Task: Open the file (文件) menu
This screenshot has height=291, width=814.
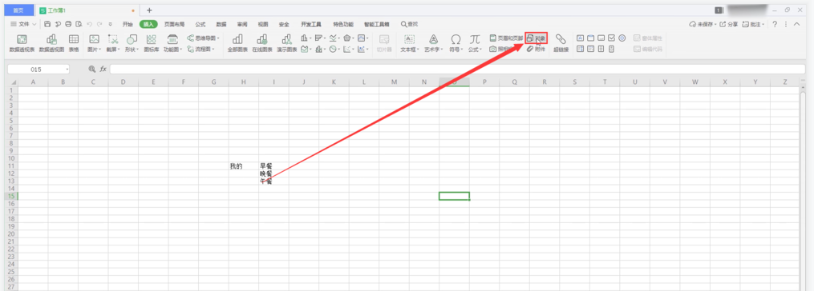Action: click(23, 24)
